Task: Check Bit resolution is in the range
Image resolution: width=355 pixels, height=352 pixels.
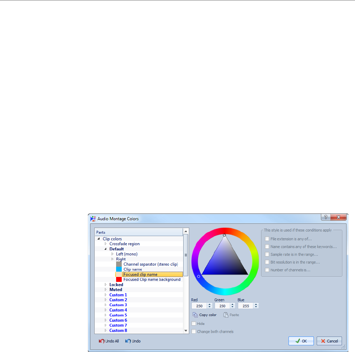Action: click(267, 262)
